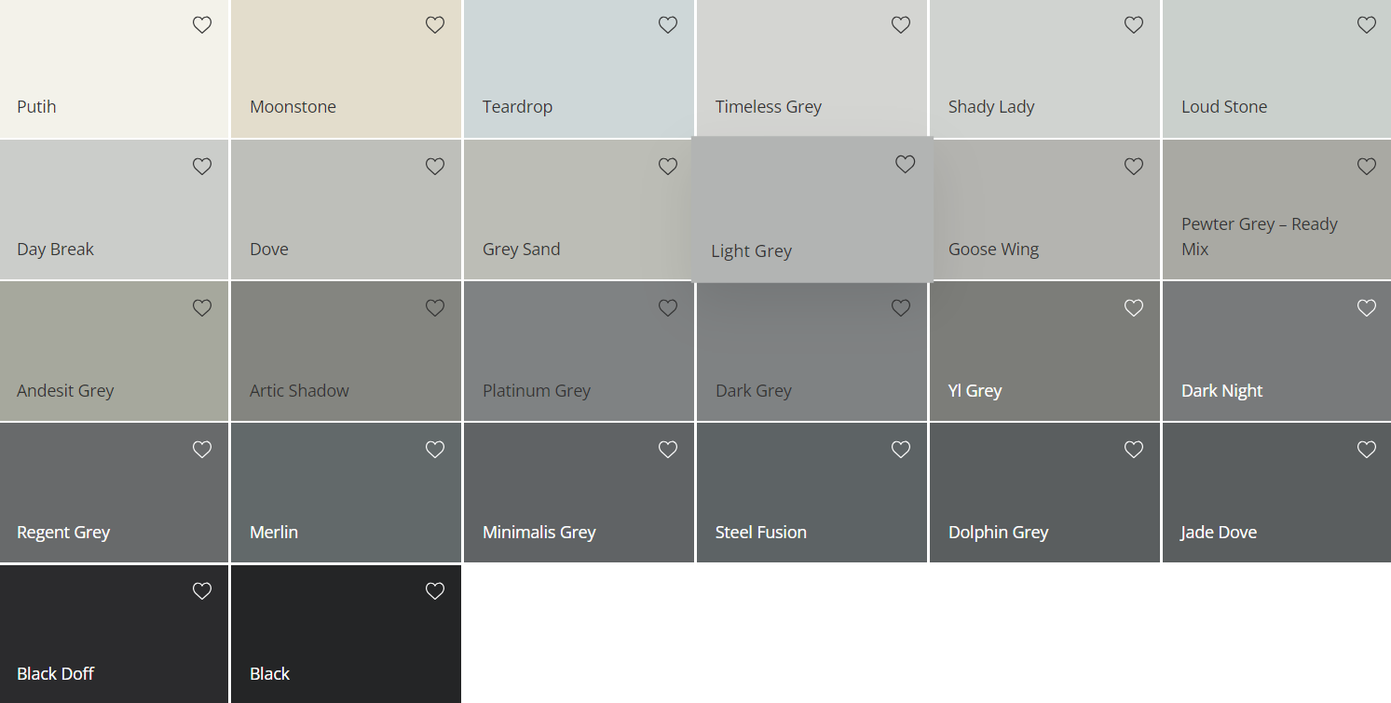Image resolution: width=1391 pixels, height=703 pixels.
Task: Choose the Andesit Grey swatch
Action: tap(114, 351)
